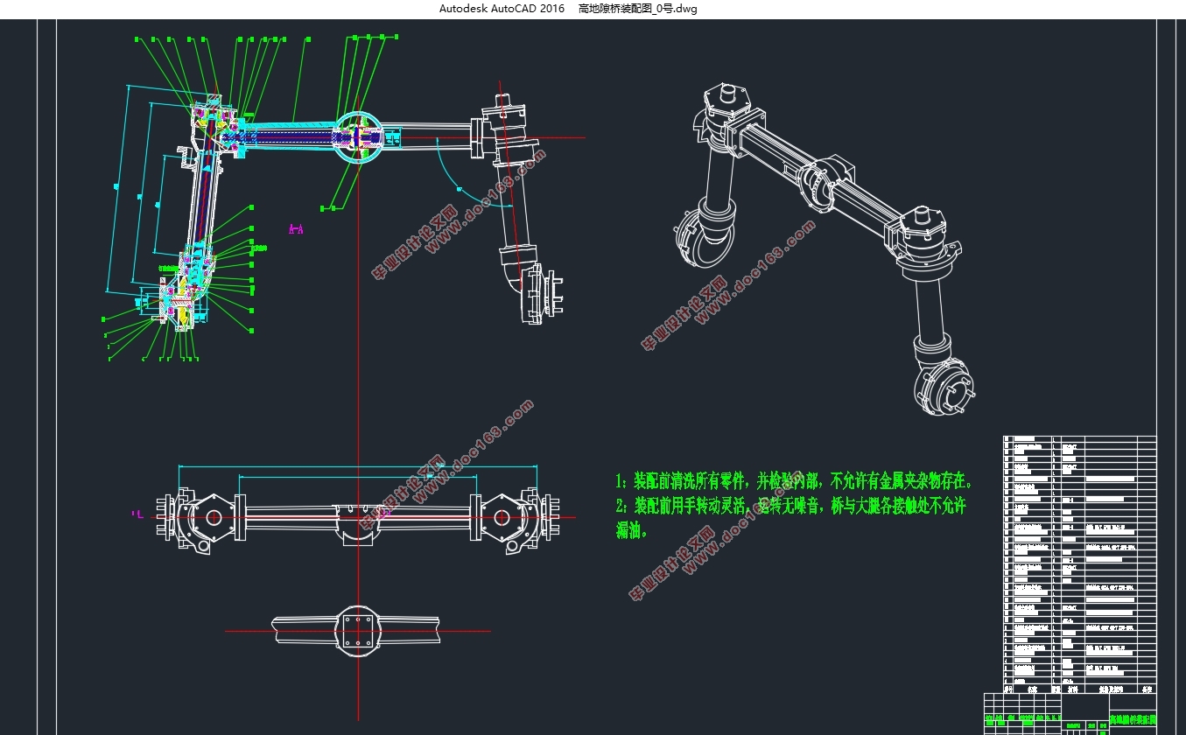Screen dimensions: 1186x735
Task: Select the 3D isometric axle assembly view
Action: pos(825,249)
